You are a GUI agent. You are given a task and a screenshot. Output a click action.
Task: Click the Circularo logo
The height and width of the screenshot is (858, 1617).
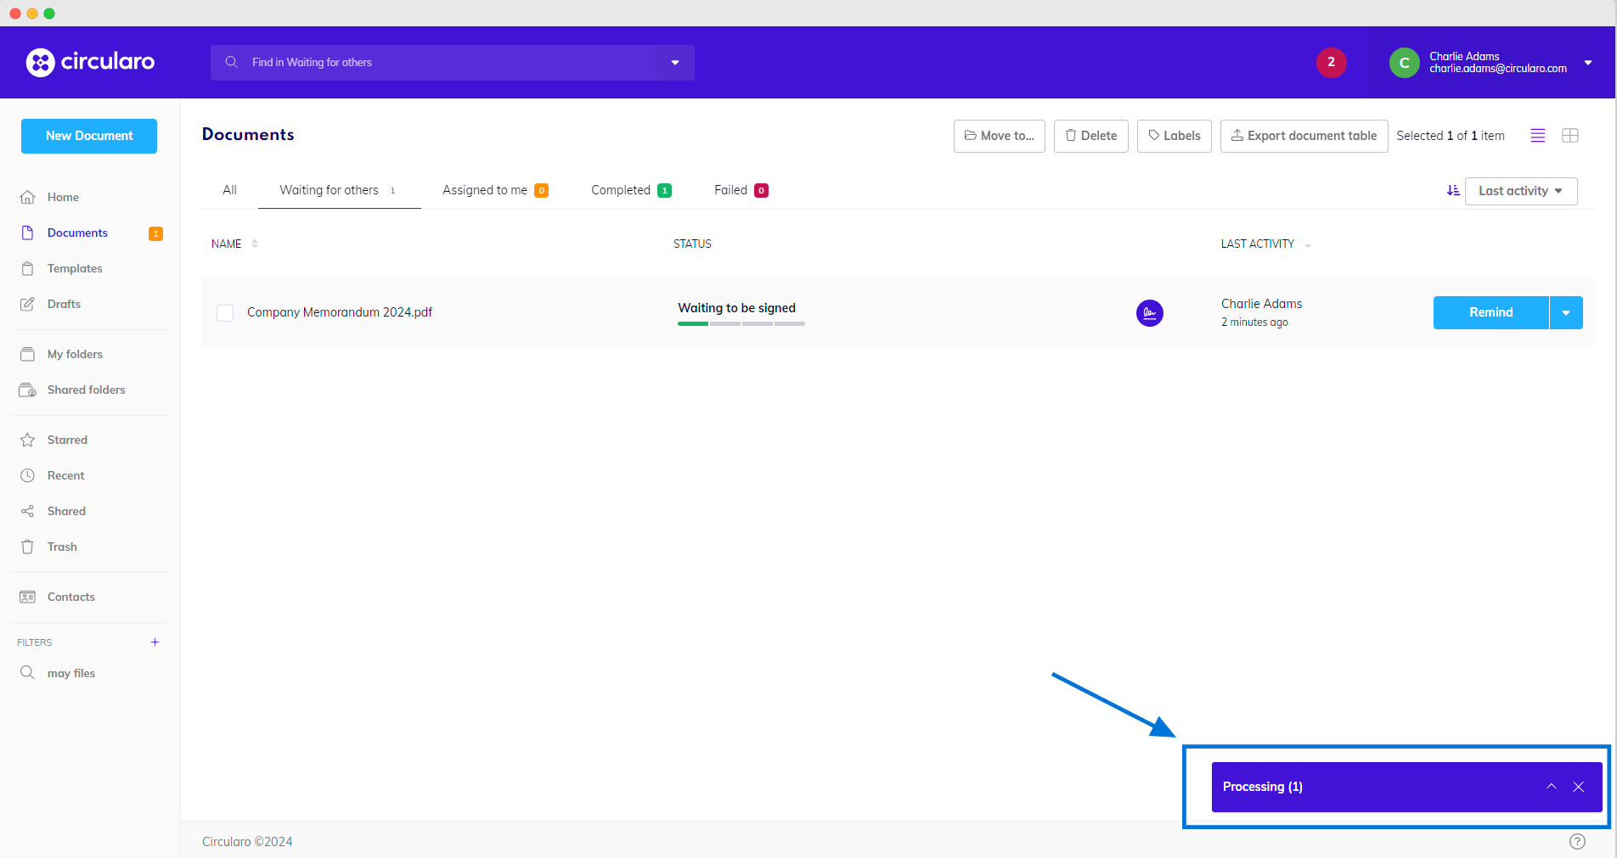(x=90, y=62)
